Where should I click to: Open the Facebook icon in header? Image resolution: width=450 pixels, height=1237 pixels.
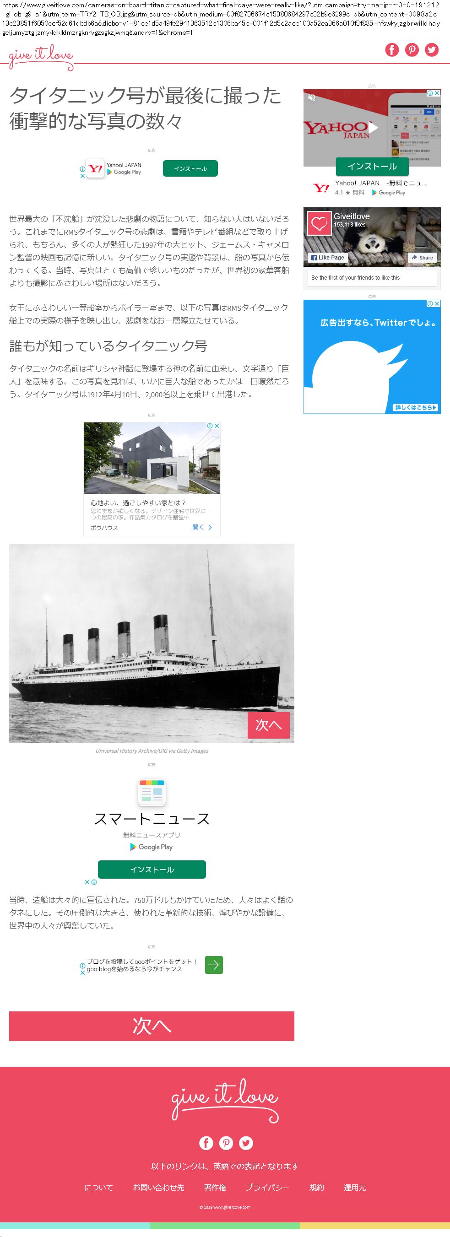(x=392, y=49)
